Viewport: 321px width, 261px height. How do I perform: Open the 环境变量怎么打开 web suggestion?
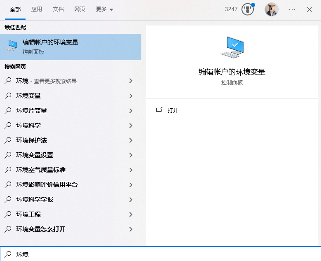click(41, 229)
